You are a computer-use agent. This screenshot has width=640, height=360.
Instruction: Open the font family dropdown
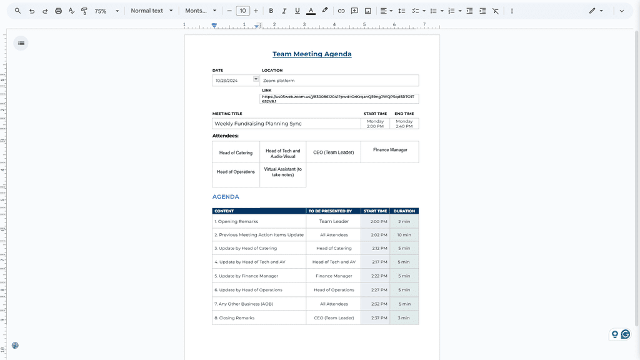click(x=201, y=11)
